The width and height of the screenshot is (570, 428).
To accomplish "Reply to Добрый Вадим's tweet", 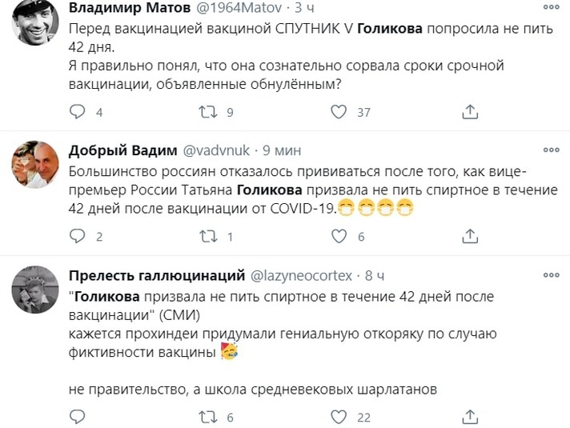I will tap(78, 237).
